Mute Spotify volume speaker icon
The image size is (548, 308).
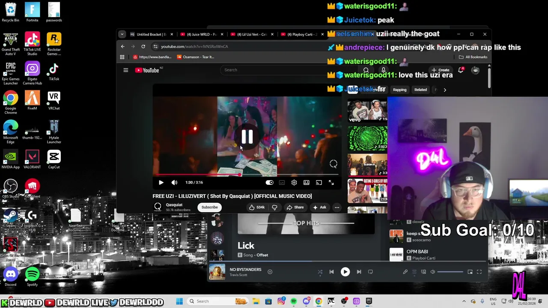[432, 272]
